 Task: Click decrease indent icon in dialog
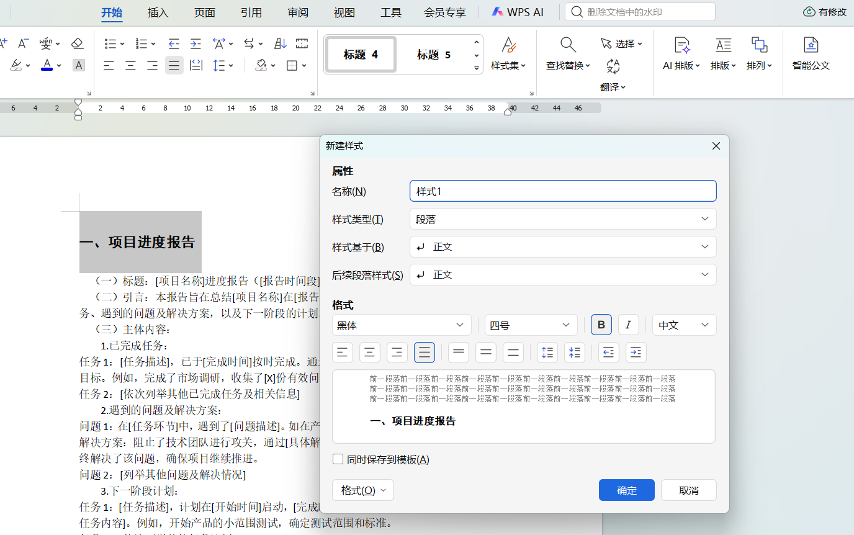coord(608,353)
